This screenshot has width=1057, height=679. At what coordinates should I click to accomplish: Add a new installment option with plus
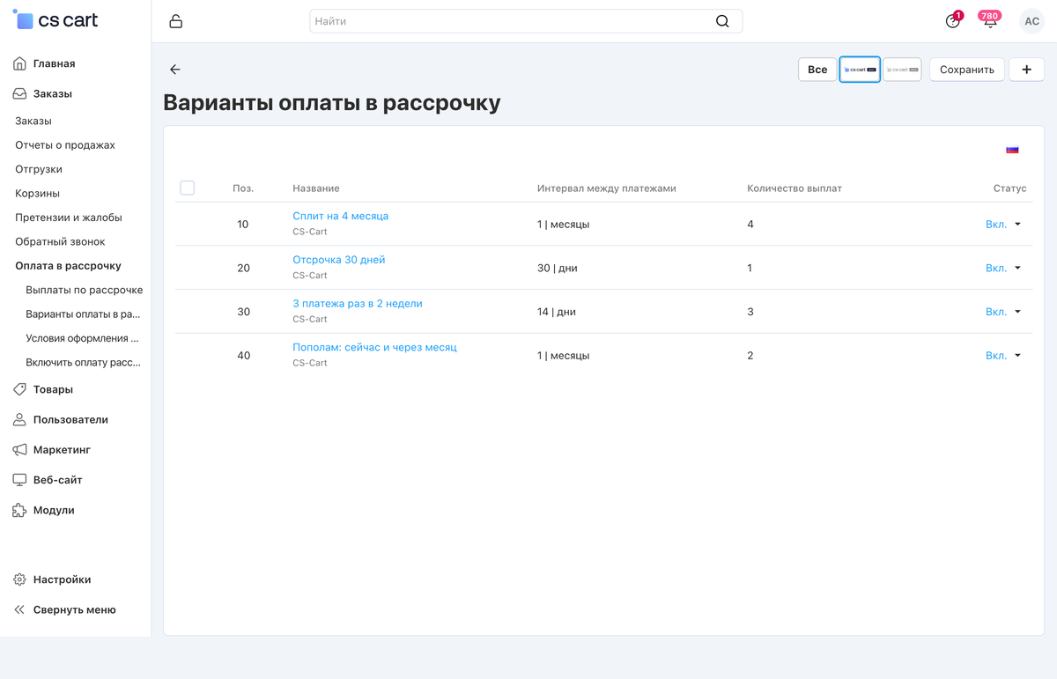coord(1026,70)
